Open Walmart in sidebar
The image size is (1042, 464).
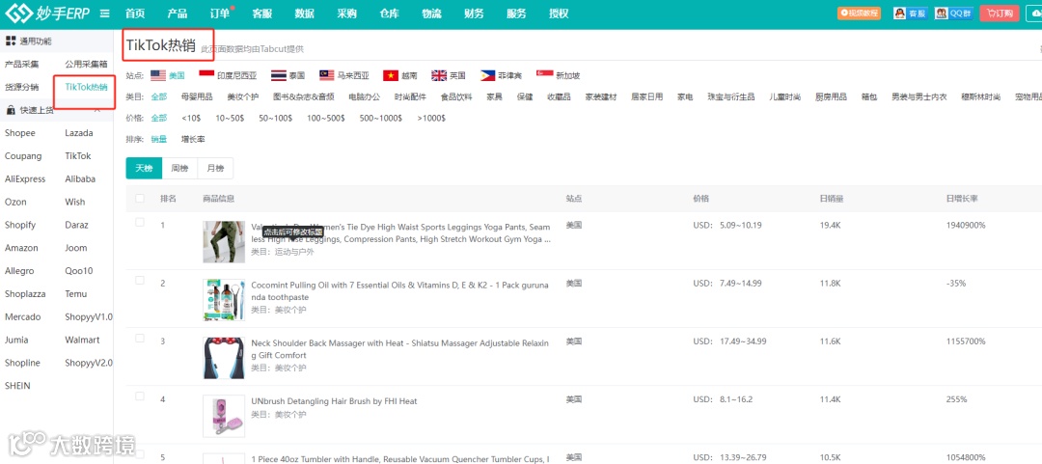[82, 340]
